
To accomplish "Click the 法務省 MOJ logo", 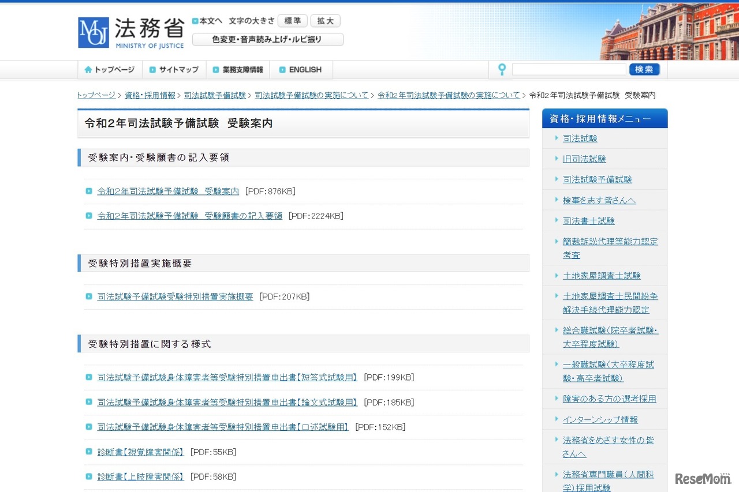I will pos(130,32).
